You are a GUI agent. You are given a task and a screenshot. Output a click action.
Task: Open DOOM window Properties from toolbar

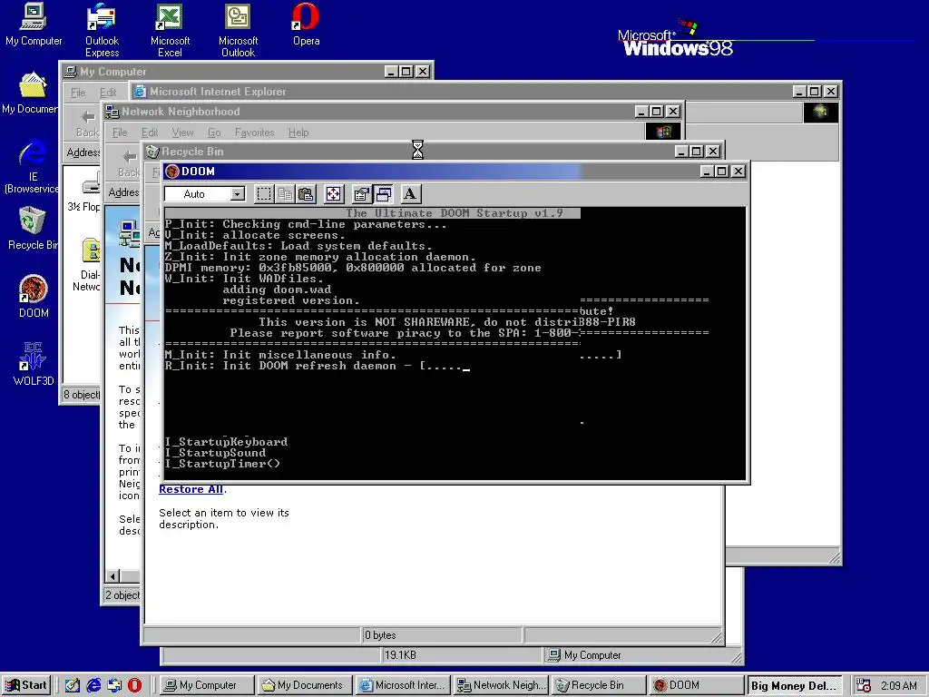361,194
